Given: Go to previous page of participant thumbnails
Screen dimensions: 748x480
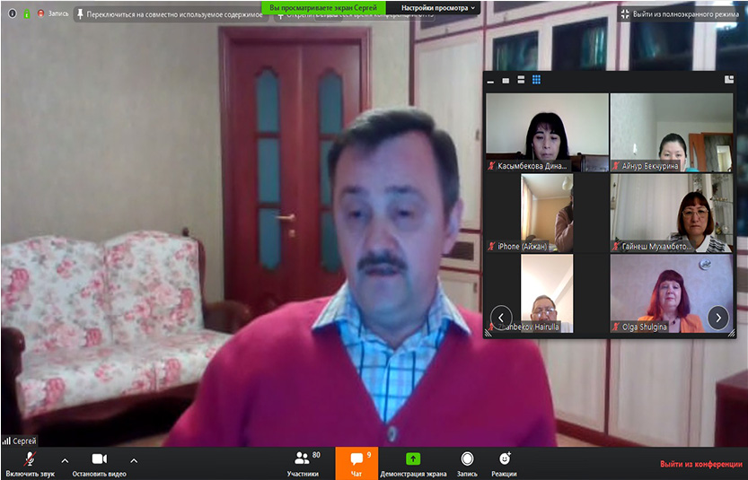Looking at the screenshot, I should [x=501, y=317].
